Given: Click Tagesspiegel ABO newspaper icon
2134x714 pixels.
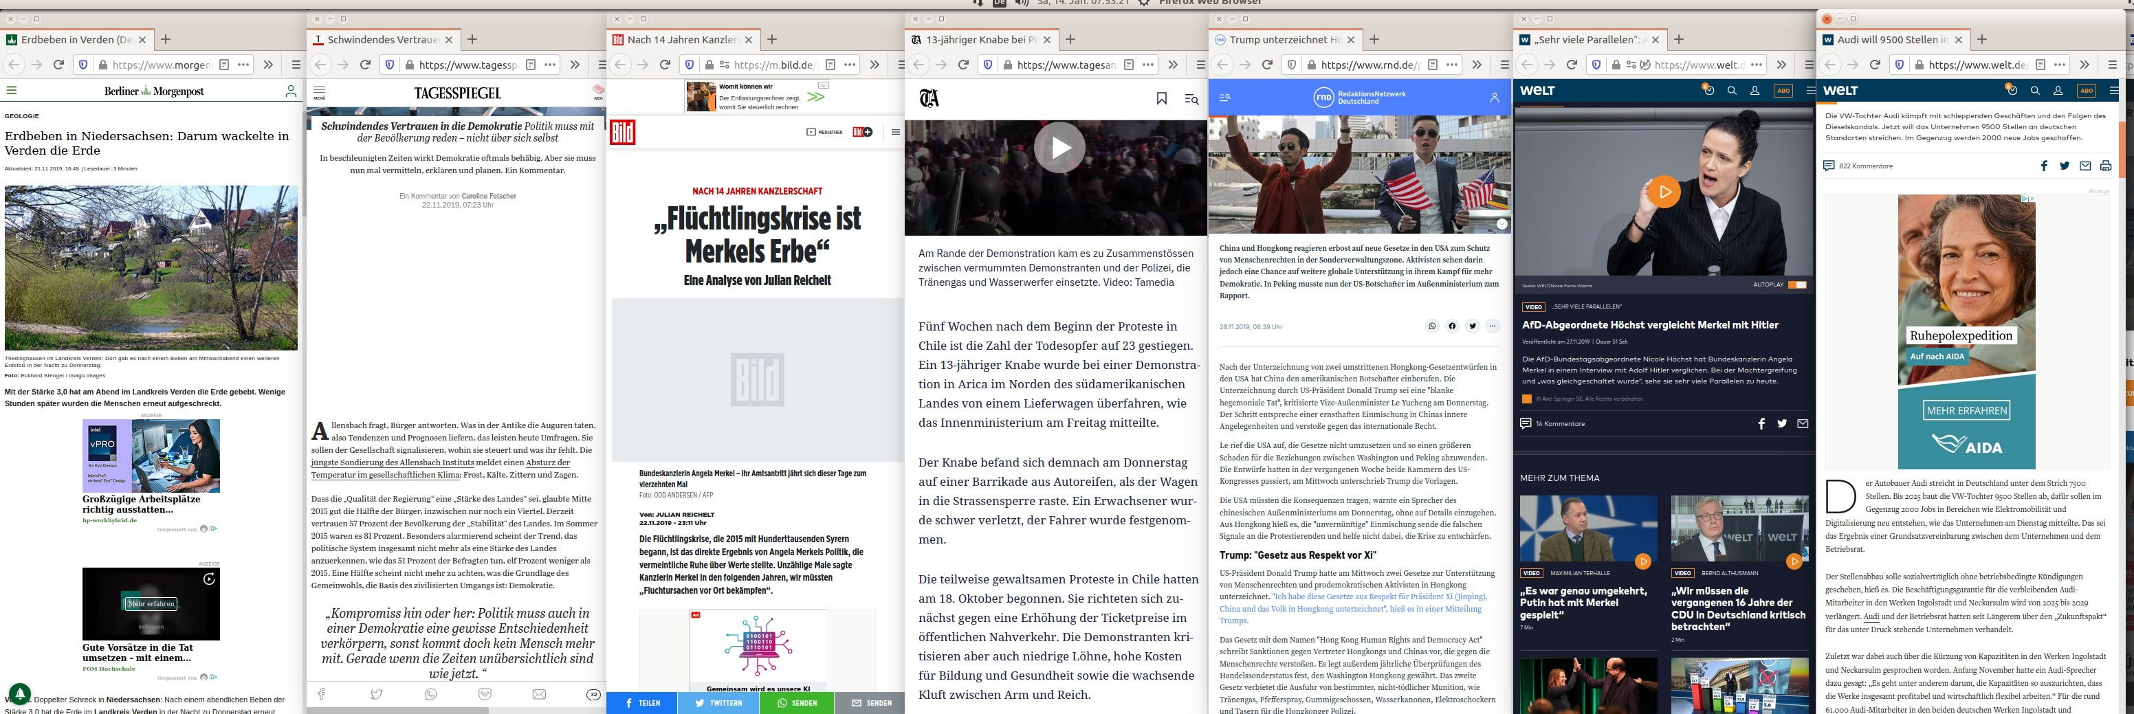Looking at the screenshot, I should click(598, 92).
